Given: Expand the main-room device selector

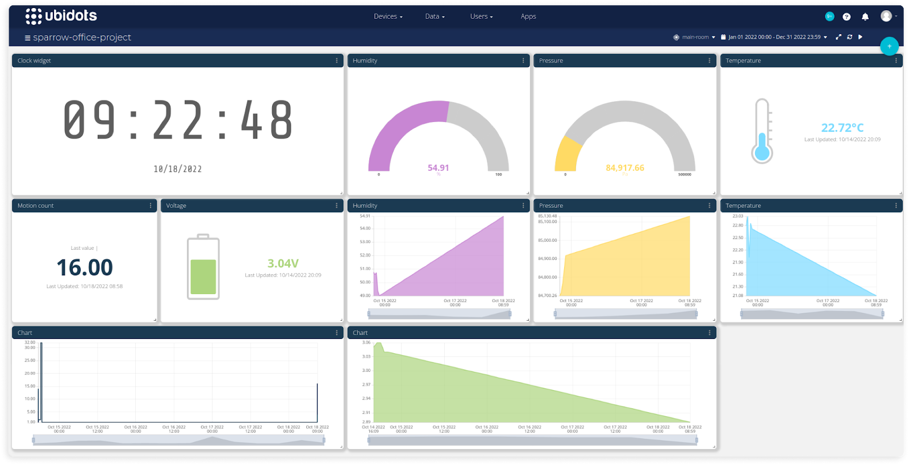Looking at the screenshot, I should click(x=694, y=37).
